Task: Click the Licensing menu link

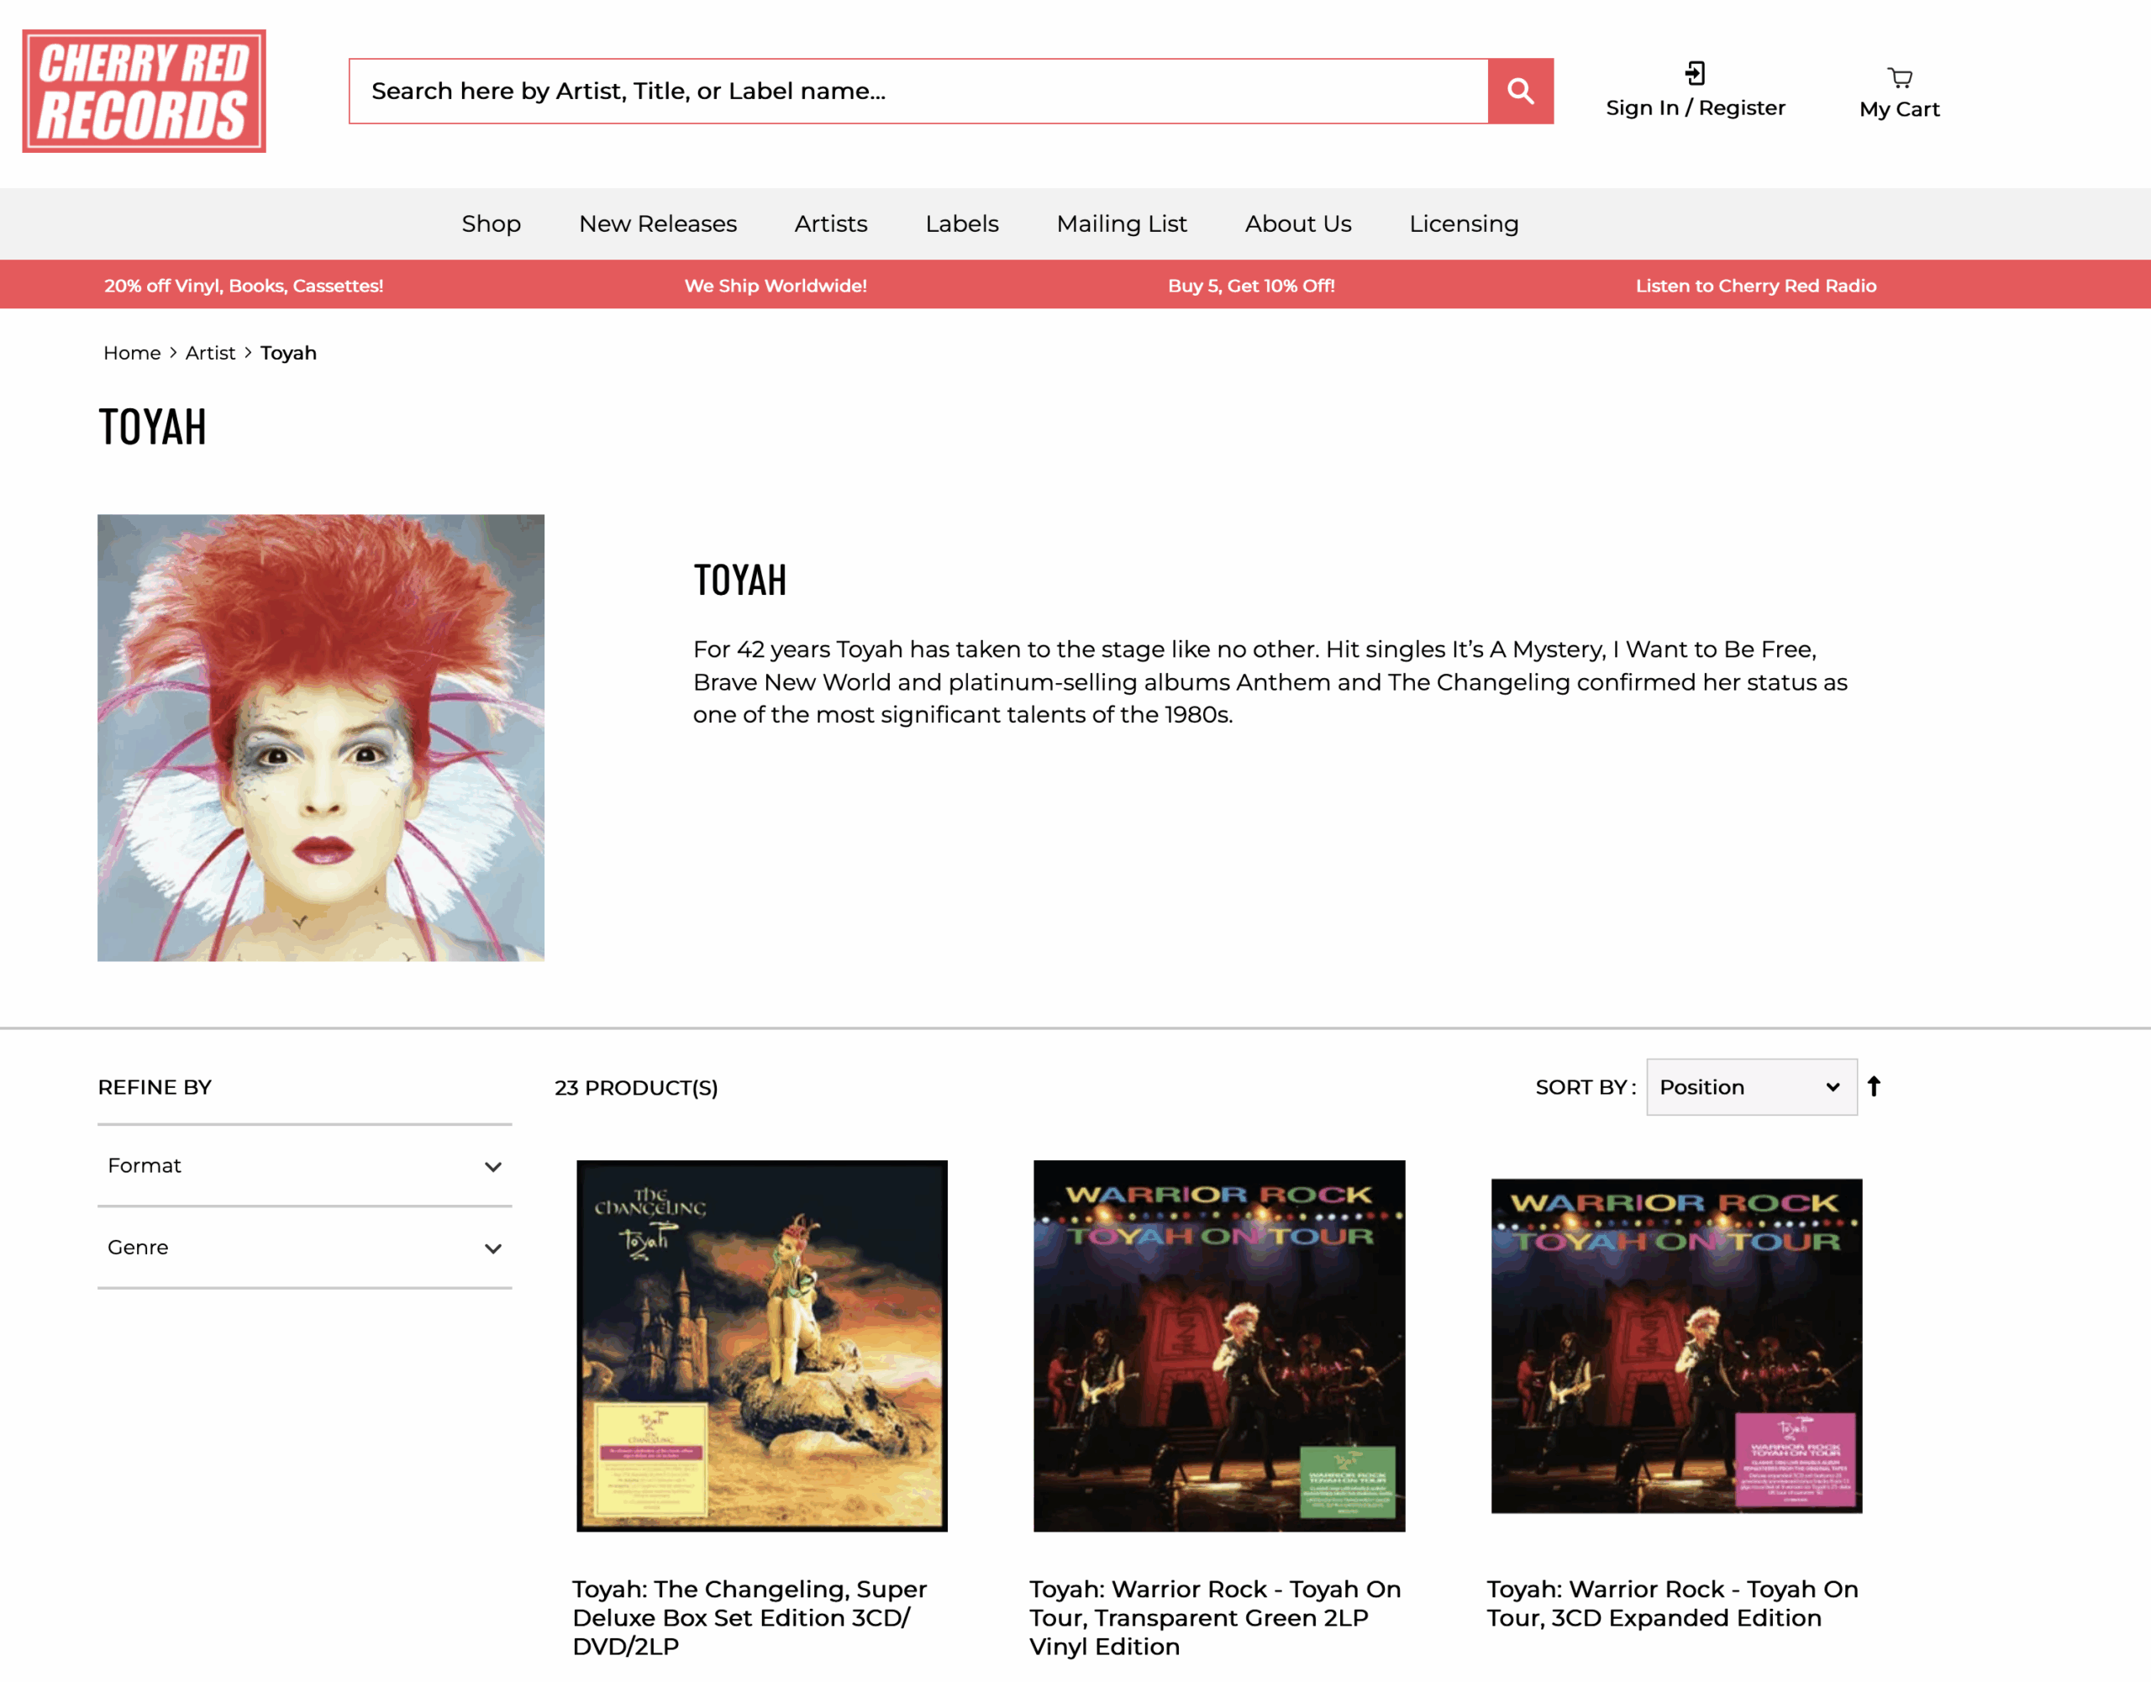Action: click(x=1463, y=223)
